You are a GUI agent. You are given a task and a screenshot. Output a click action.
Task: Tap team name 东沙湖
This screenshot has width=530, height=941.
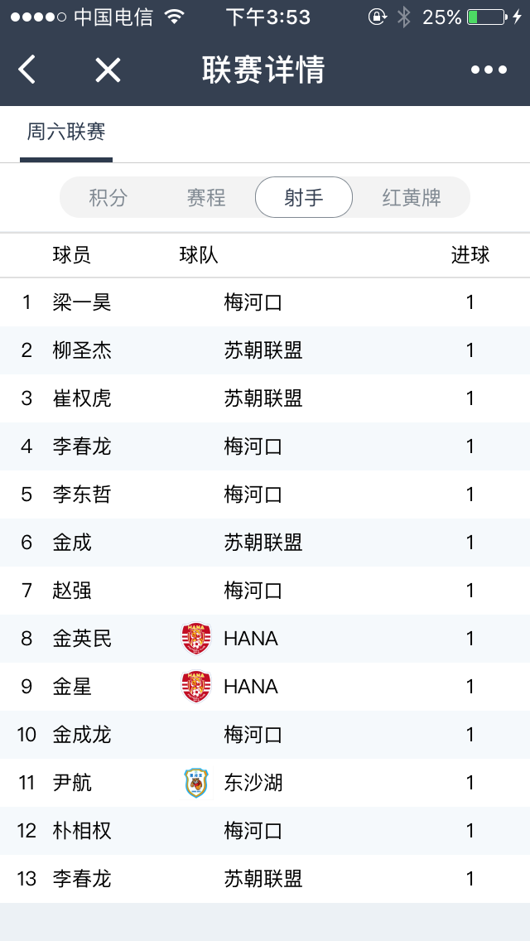pyautogui.click(x=253, y=783)
